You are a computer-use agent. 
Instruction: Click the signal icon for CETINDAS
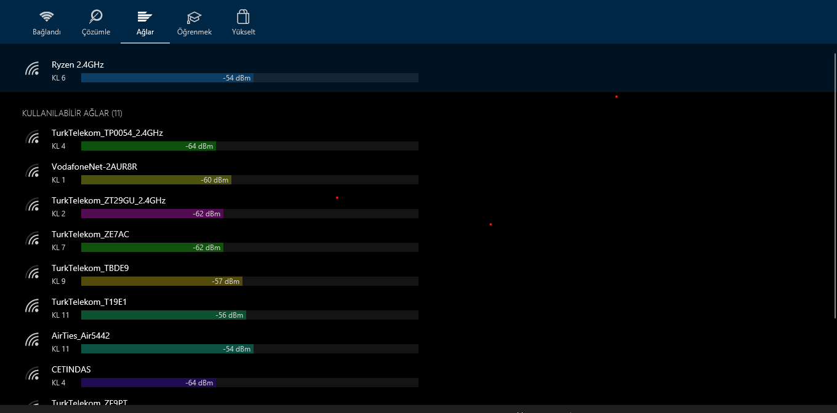[x=33, y=373]
